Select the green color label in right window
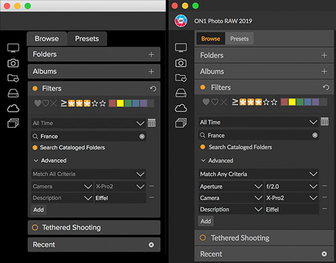Image resolution: width=336 pixels, height=263 pixels. 300,102
